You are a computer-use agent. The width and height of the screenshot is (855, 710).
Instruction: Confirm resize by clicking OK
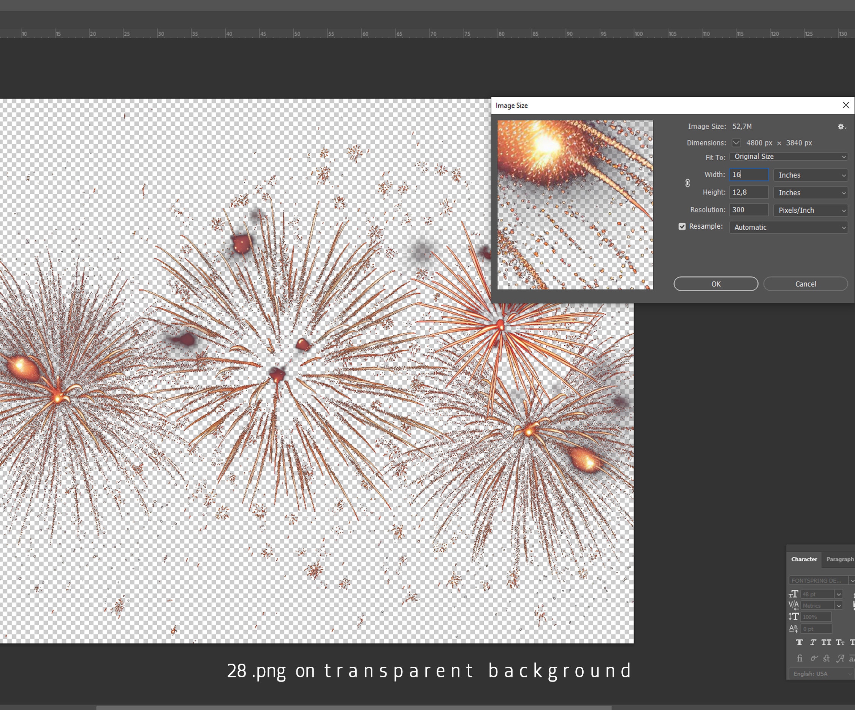[x=715, y=284]
